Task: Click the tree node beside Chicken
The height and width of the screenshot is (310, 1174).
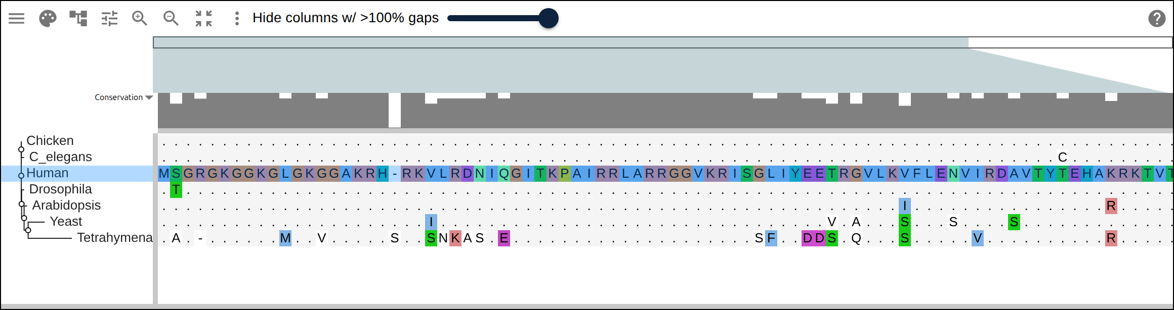Action: point(21,149)
